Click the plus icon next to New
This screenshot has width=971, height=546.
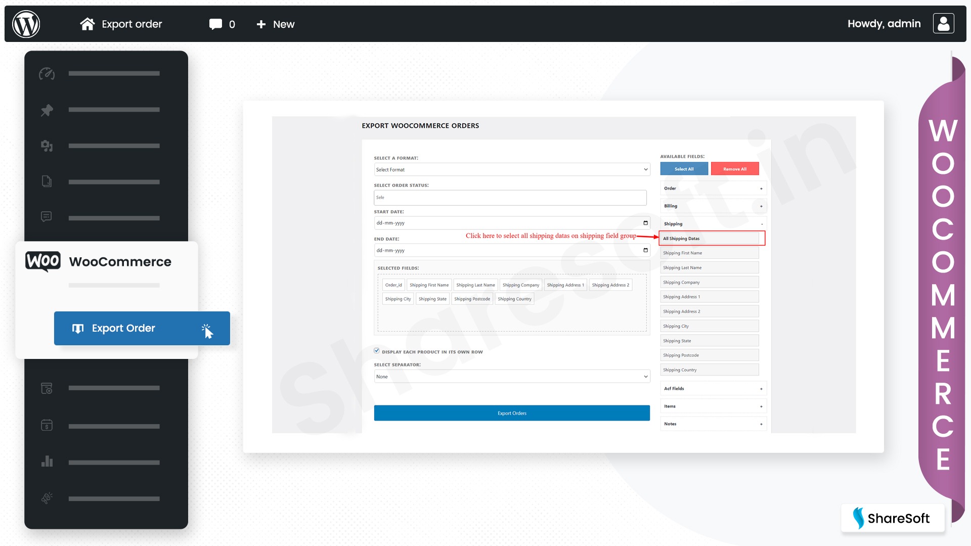coord(261,24)
